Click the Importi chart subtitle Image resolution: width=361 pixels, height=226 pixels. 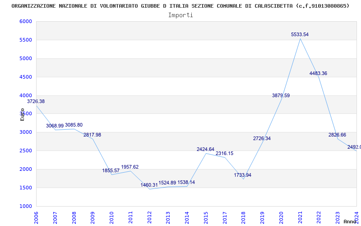(180, 15)
